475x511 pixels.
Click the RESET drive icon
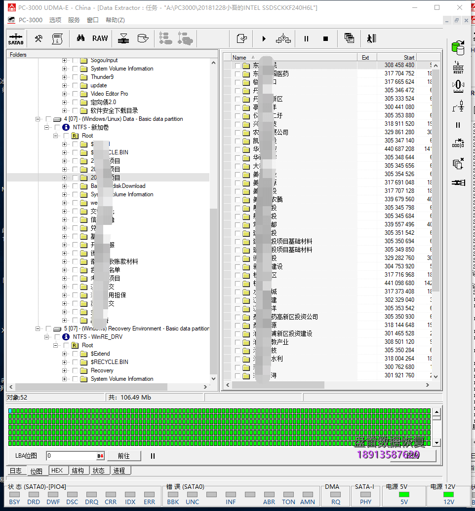[458, 68]
